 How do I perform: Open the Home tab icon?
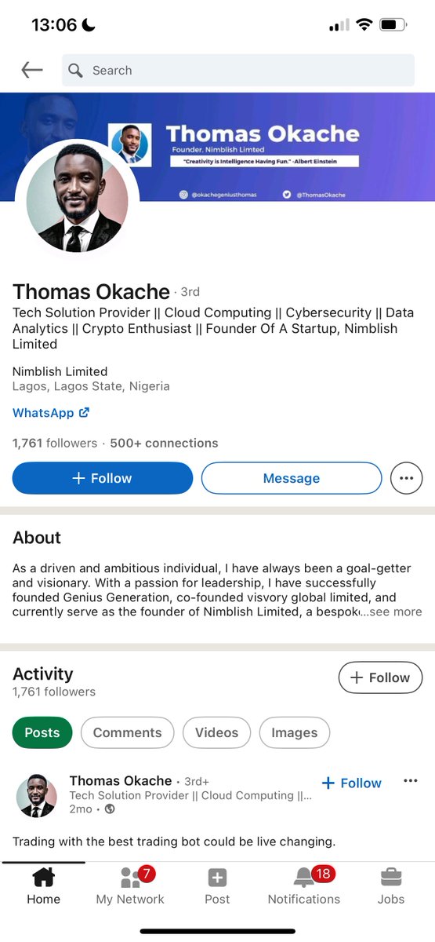(43, 878)
